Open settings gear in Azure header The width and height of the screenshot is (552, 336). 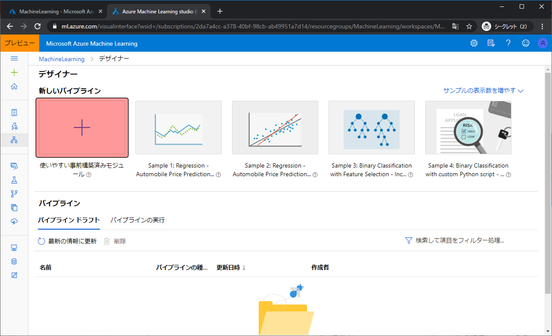coord(474,43)
